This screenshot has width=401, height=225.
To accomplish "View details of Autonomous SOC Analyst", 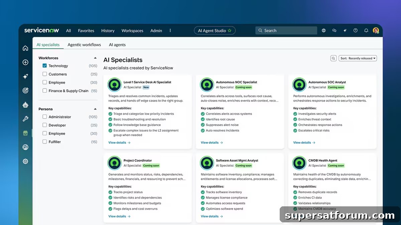I will click(x=304, y=143).
